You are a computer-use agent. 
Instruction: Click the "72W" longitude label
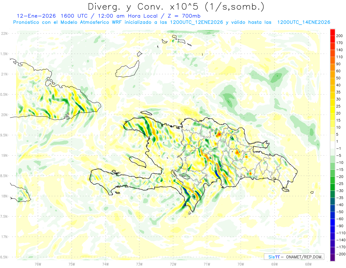173,264
